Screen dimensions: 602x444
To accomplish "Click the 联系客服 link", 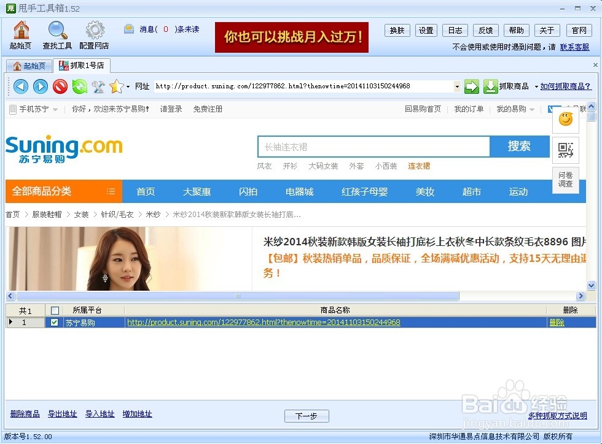I will pos(574,47).
